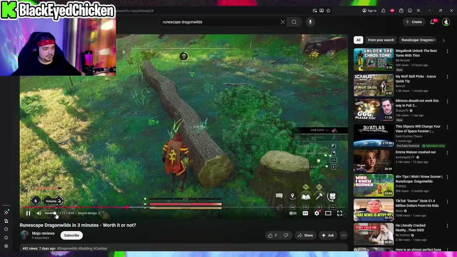Open sidebar AI sparkle icon
Viewport: 457px width, 257px height.
(6, 212)
